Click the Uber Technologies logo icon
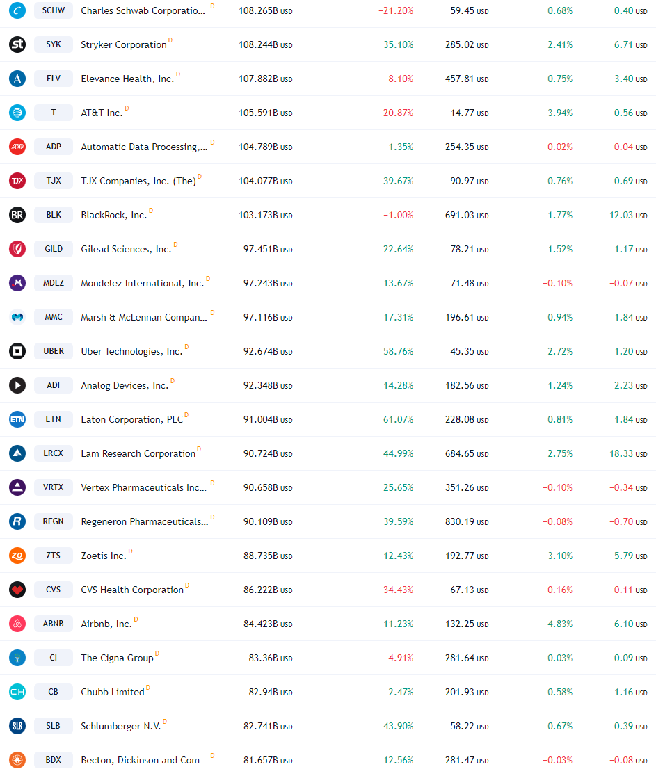Image resolution: width=656 pixels, height=769 pixels. coord(17,351)
